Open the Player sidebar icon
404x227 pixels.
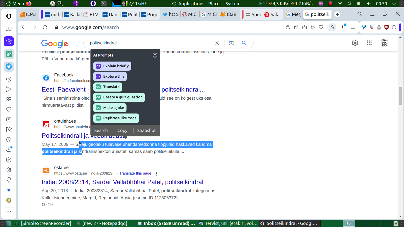9,79
